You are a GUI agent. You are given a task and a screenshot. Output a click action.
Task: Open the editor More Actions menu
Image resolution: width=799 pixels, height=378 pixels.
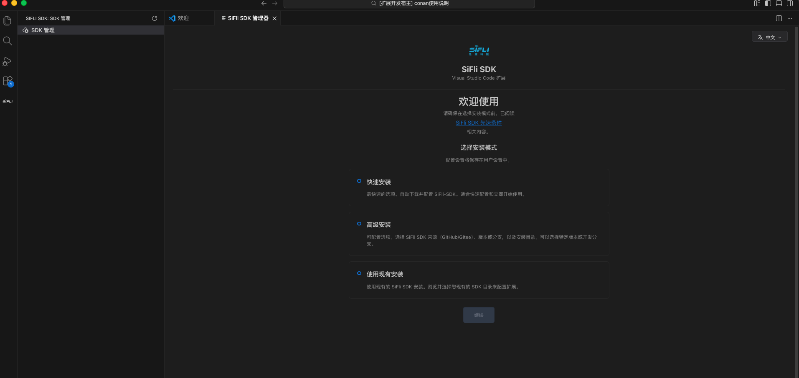[789, 18]
